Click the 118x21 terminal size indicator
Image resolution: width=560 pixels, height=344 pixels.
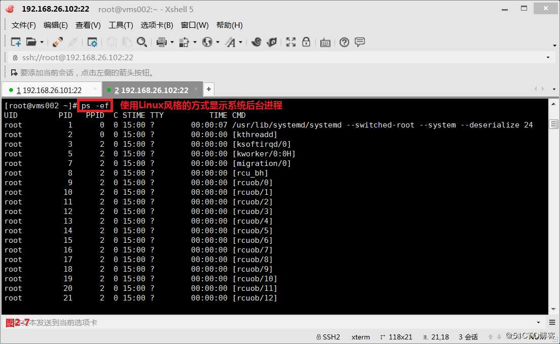click(396, 337)
